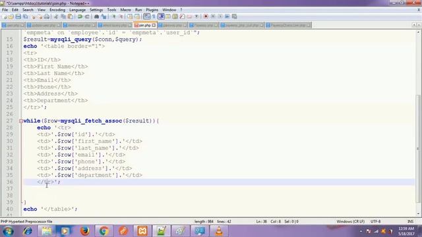The width and height of the screenshot is (422, 237).
Task: Click the scrollbar down arrow
Action: [418, 214]
